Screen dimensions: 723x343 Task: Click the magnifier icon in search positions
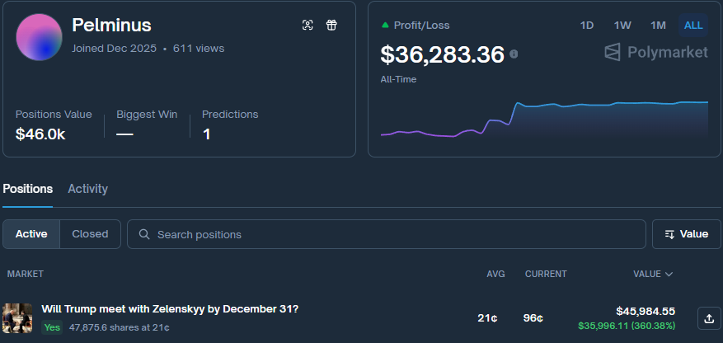(144, 234)
